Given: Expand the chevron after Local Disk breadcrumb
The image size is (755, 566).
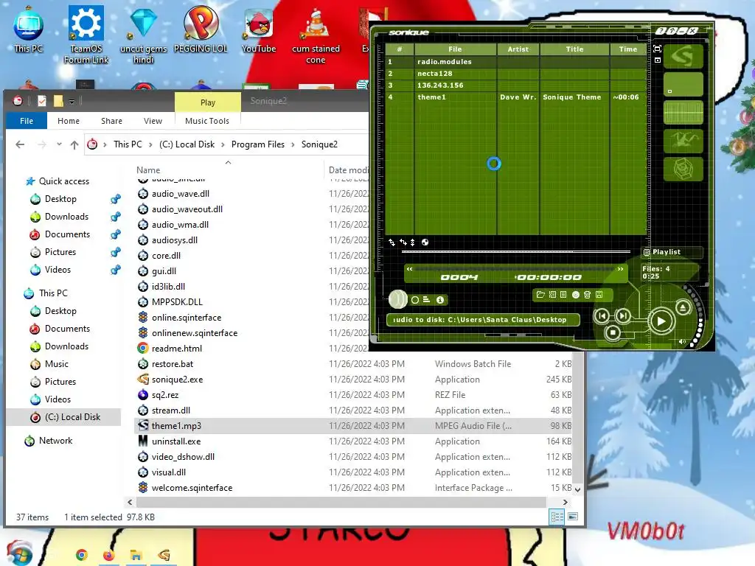Looking at the screenshot, I should tap(223, 144).
